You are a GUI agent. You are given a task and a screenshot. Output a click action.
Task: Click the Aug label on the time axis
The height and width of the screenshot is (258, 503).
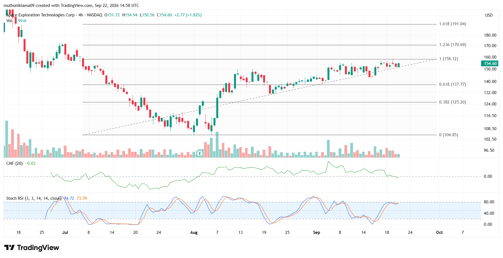point(194,232)
